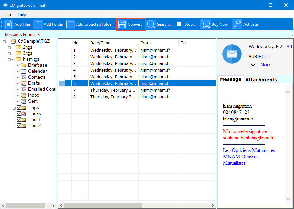The image size is (294, 209).
Task: Select the Test 1 folder
Action: coord(34,120)
